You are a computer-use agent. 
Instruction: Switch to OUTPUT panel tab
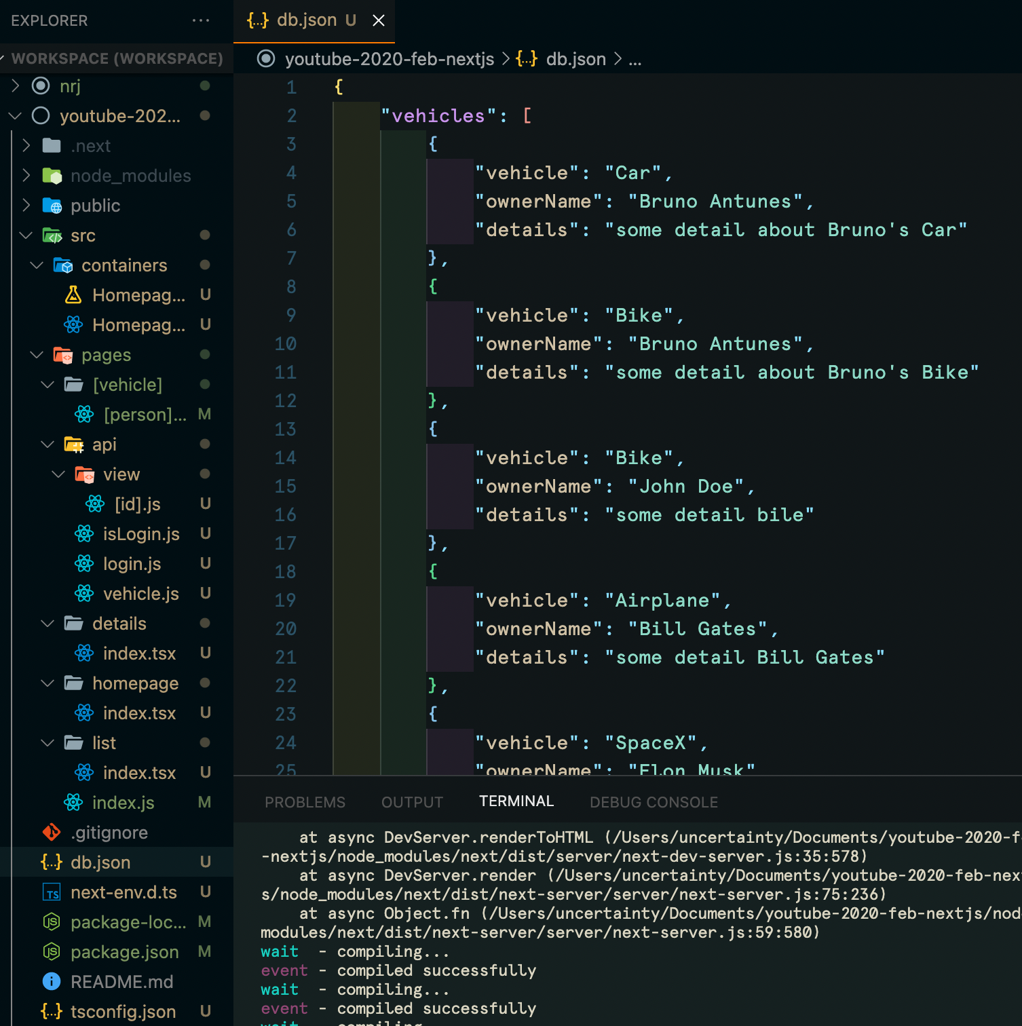point(412,802)
